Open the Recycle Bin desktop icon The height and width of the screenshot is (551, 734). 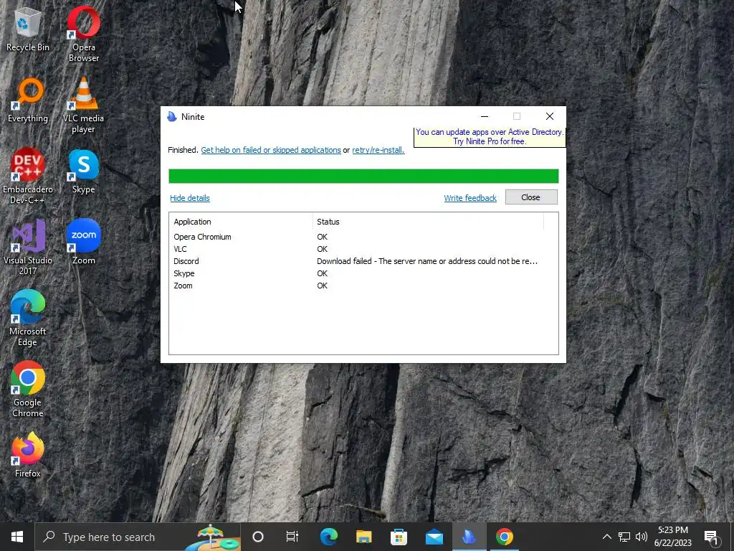point(28,29)
